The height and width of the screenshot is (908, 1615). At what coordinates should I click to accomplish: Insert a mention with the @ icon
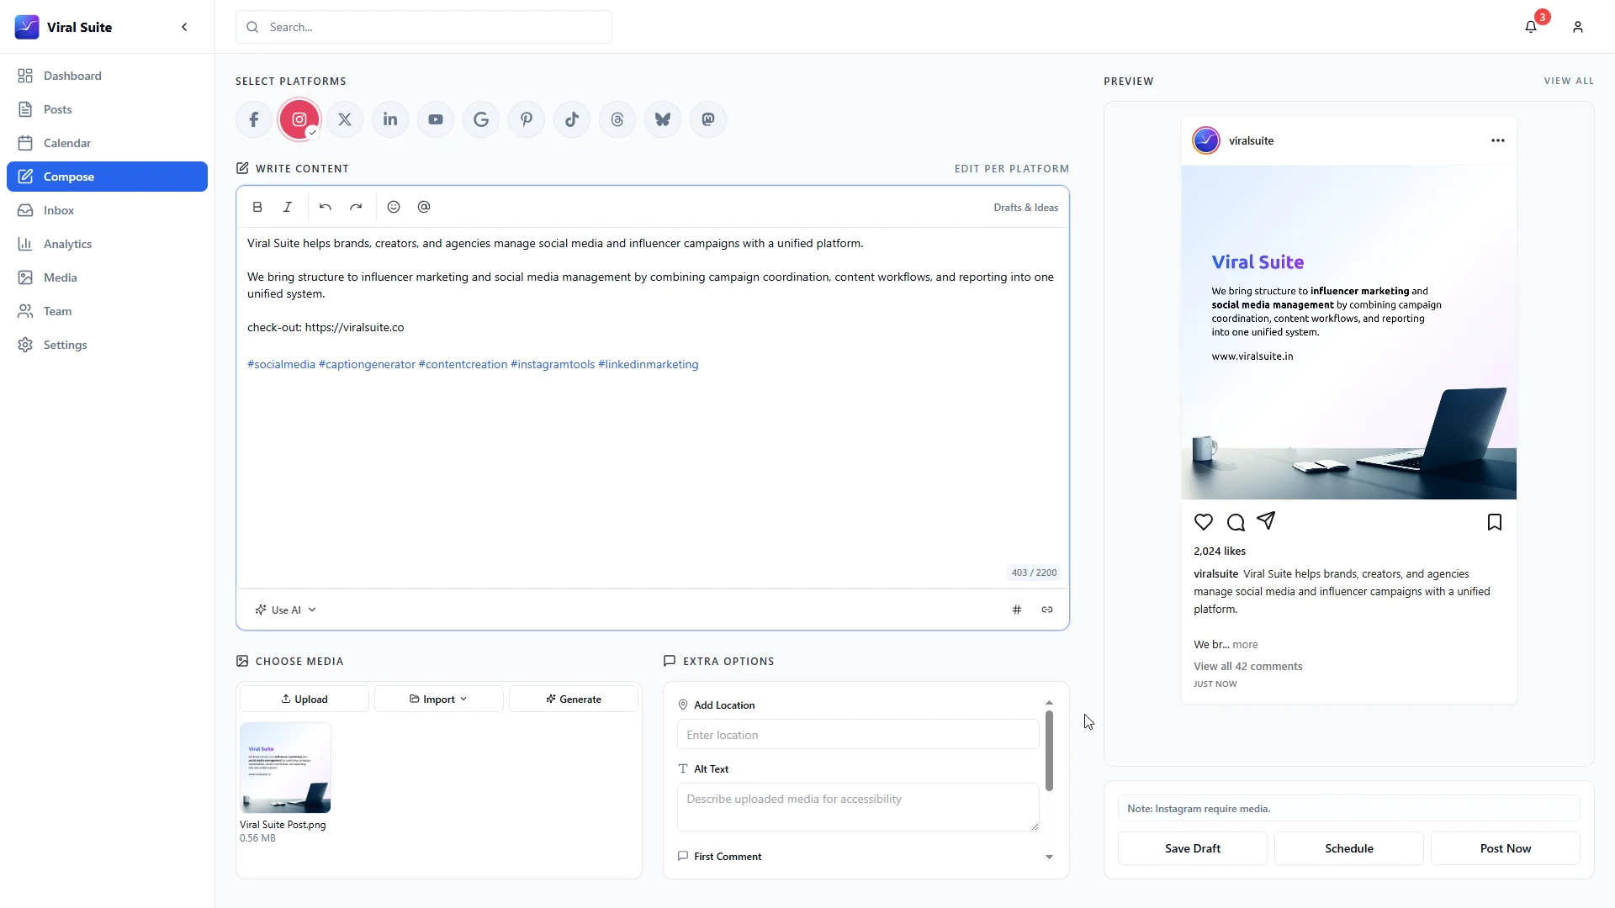424,207
